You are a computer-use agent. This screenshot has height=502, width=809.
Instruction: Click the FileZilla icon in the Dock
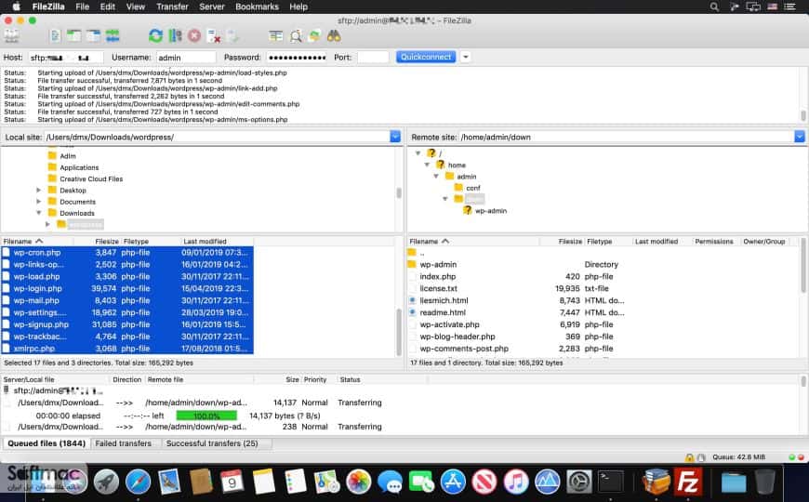pyautogui.click(x=688, y=482)
